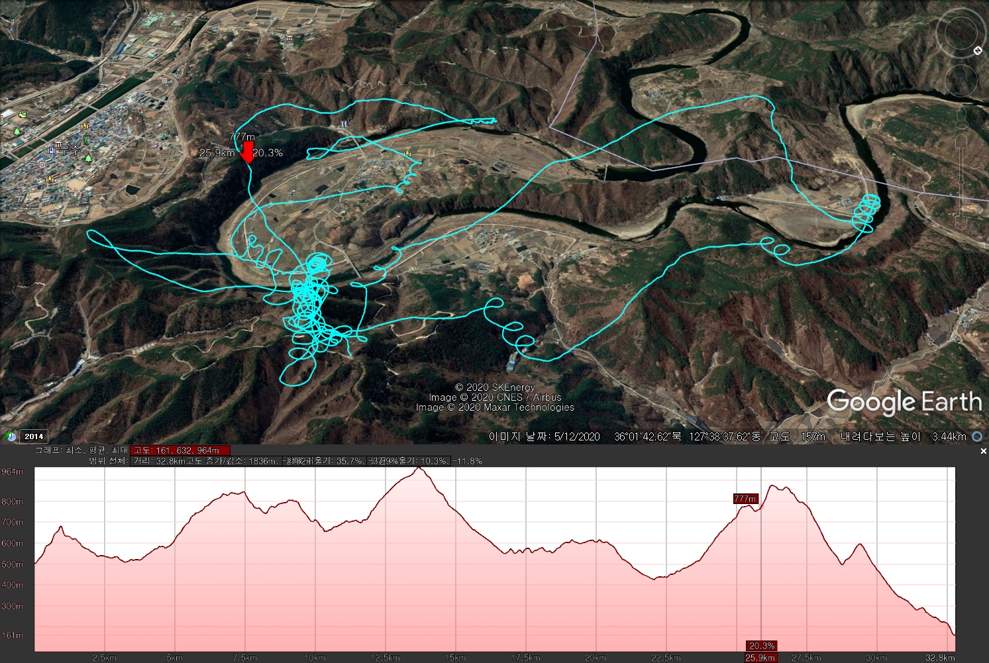Click the 964m peak on the elevation graph
Screen dimensions: 989x663
[x=418, y=468]
